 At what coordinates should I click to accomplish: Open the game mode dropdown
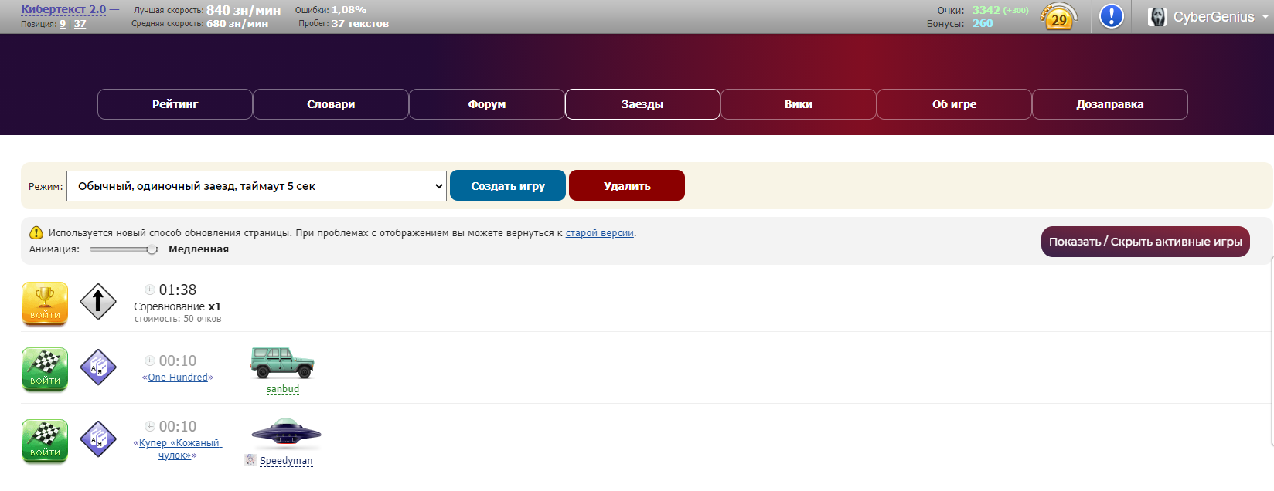coord(257,186)
